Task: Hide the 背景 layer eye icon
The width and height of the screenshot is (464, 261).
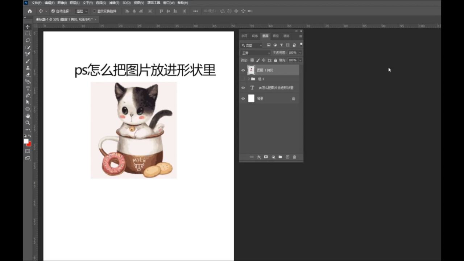Action: pyautogui.click(x=243, y=99)
